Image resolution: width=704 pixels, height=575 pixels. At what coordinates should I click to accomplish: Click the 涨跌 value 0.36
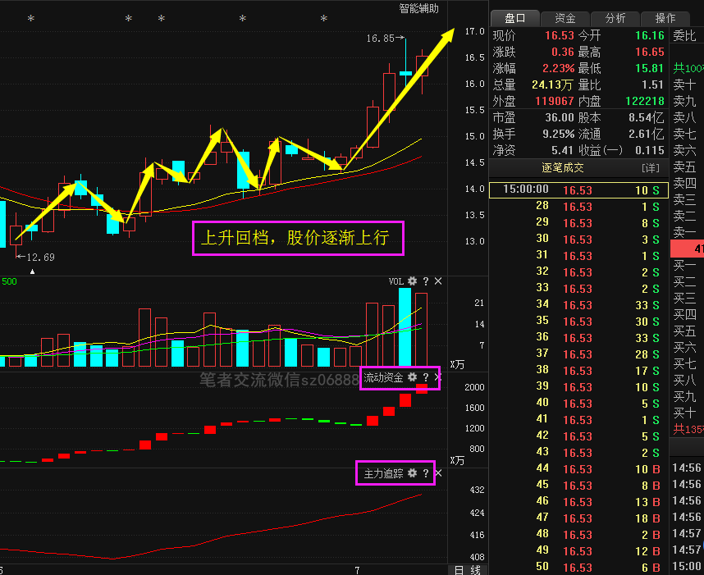pyautogui.click(x=563, y=52)
